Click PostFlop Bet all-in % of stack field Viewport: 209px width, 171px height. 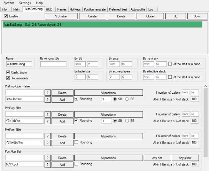pos(195,164)
